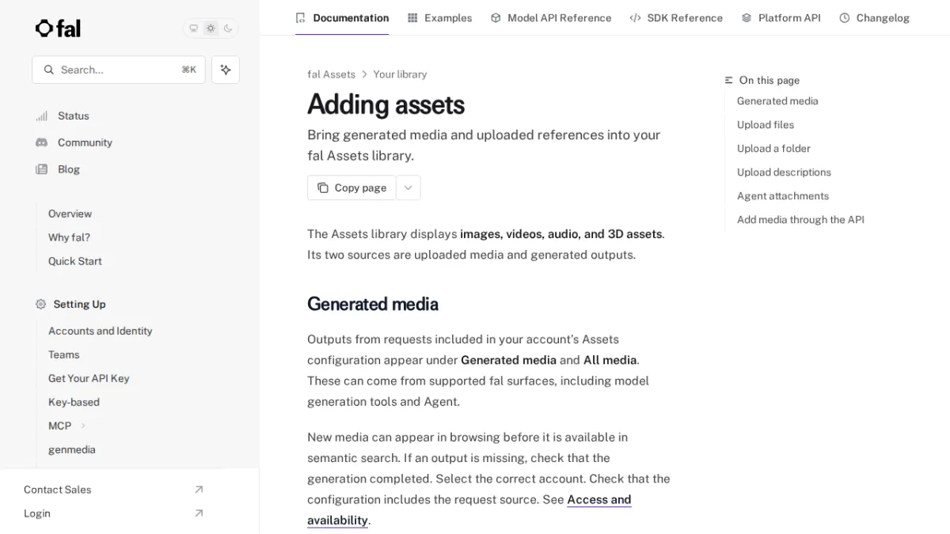Open Accounts and Identity page
This screenshot has height=534, width=950.
101,331
